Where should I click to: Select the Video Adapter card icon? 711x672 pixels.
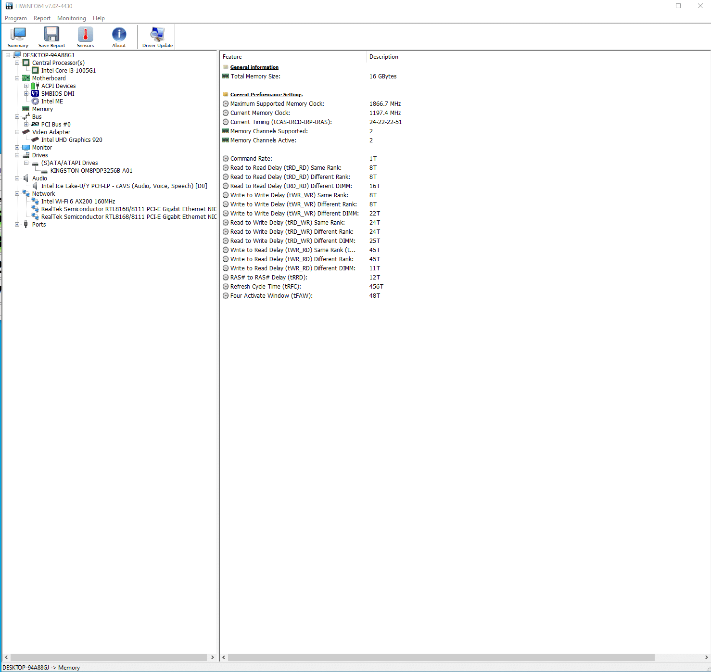click(x=26, y=132)
